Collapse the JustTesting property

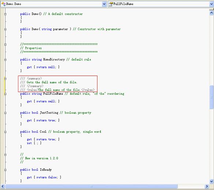5,113
